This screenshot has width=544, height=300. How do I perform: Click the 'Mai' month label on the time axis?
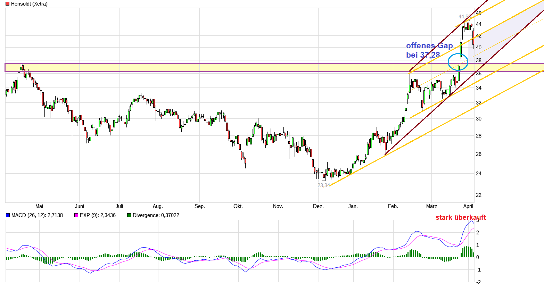point(39,206)
